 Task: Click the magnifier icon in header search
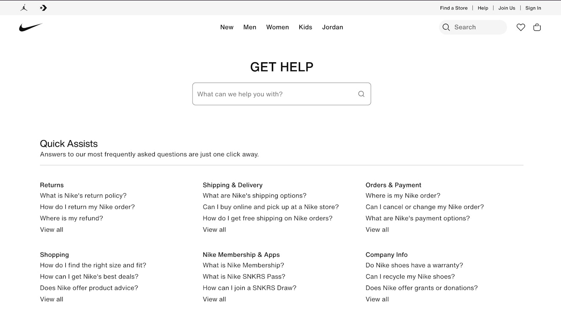point(446,28)
